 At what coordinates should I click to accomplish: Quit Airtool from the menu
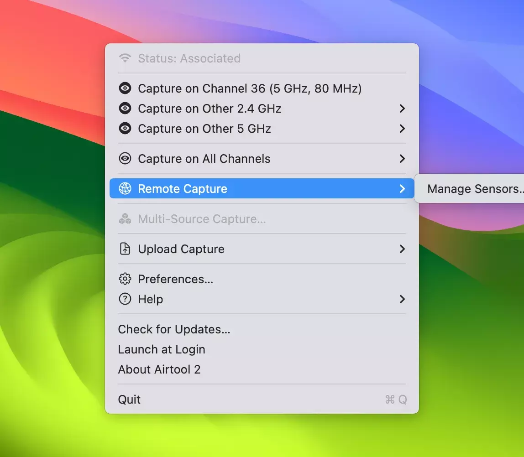point(129,400)
